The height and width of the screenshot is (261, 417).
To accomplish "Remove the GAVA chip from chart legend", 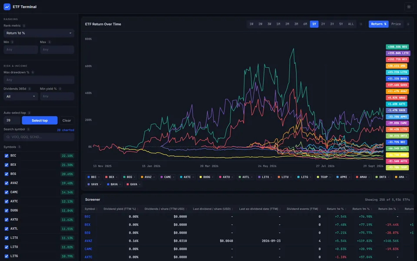I will (139, 184).
